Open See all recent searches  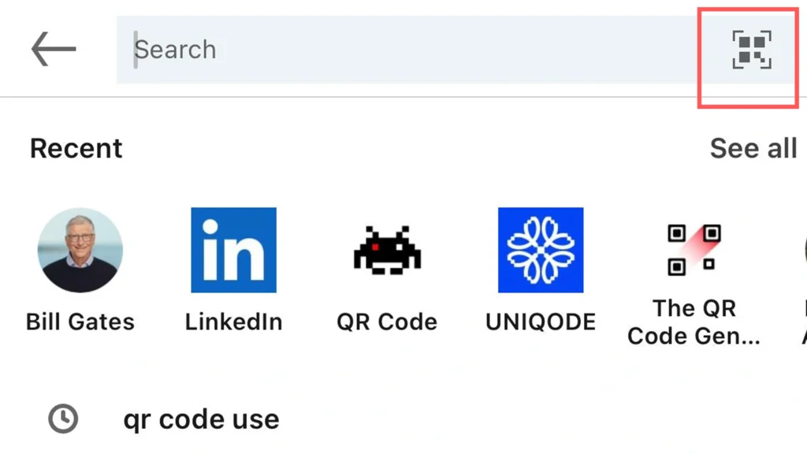pyautogui.click(x=753, y=148)
